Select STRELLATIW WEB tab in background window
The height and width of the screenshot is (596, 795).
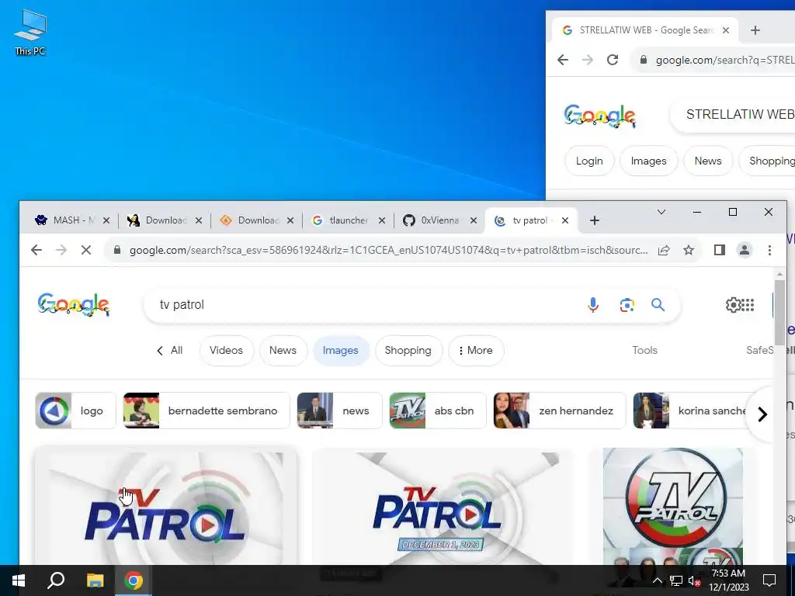click(644, 30)
